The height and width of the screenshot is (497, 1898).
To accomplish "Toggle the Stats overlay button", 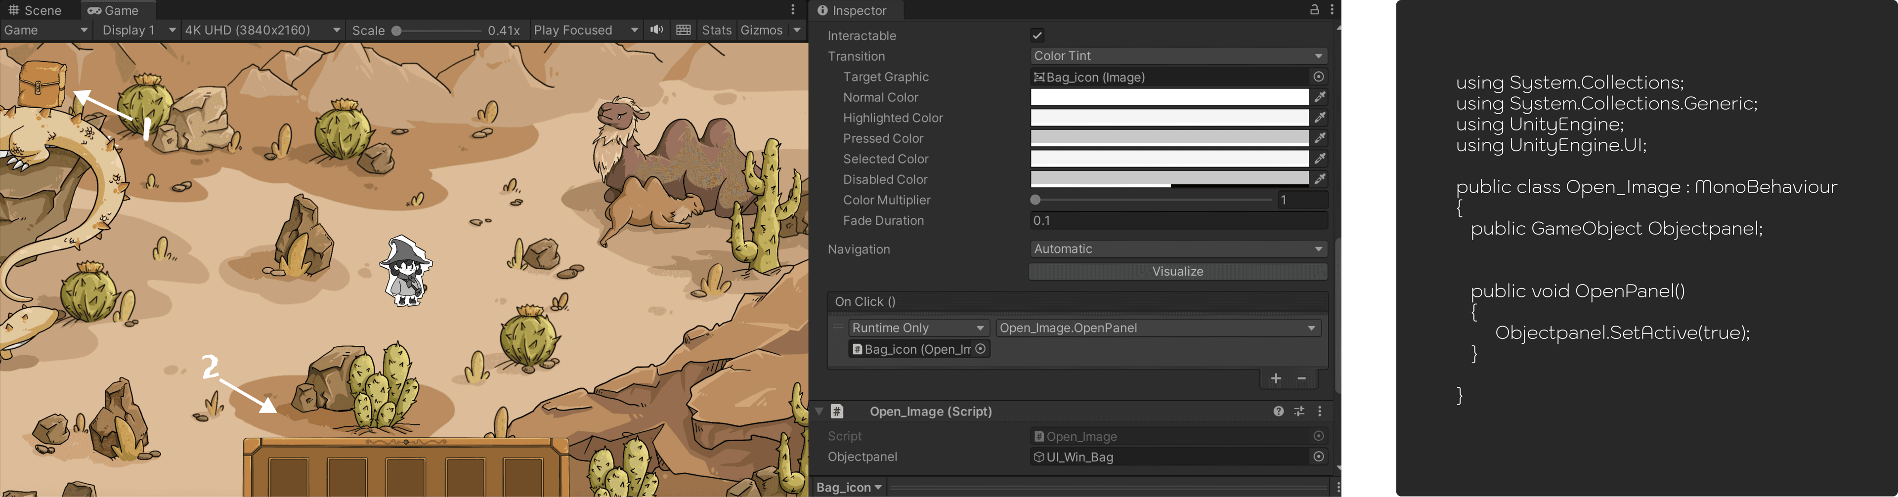I will [x=716, y=30].
